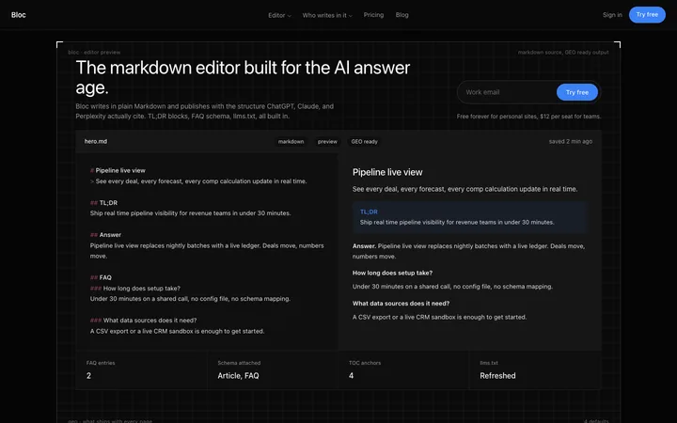The height and width of the screenshot is (423, 677).
Task: Click the '## FAQ' markdown heading
Action: pyautogui.click(x=101, y=277)
